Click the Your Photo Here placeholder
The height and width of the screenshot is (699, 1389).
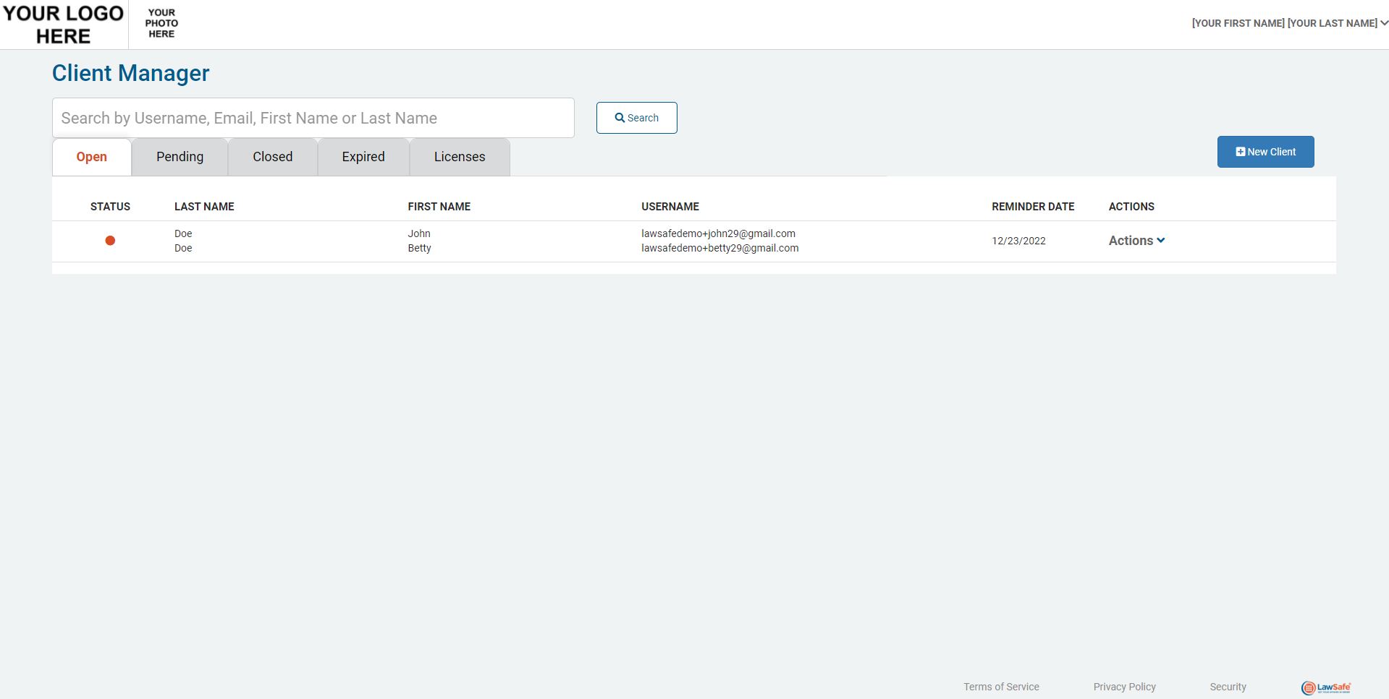[x=161, y=23]
